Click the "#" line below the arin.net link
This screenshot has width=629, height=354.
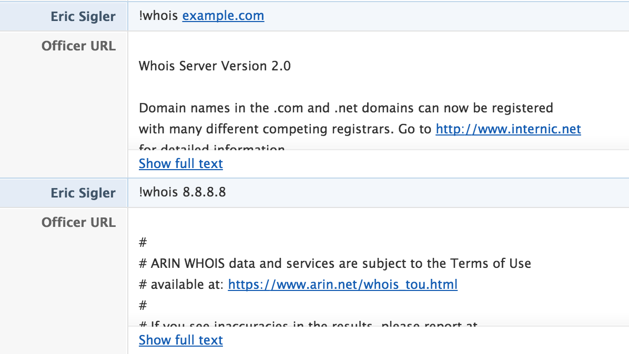(143, 305)
